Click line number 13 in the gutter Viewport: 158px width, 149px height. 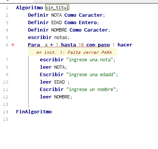[x=6, y=104]
